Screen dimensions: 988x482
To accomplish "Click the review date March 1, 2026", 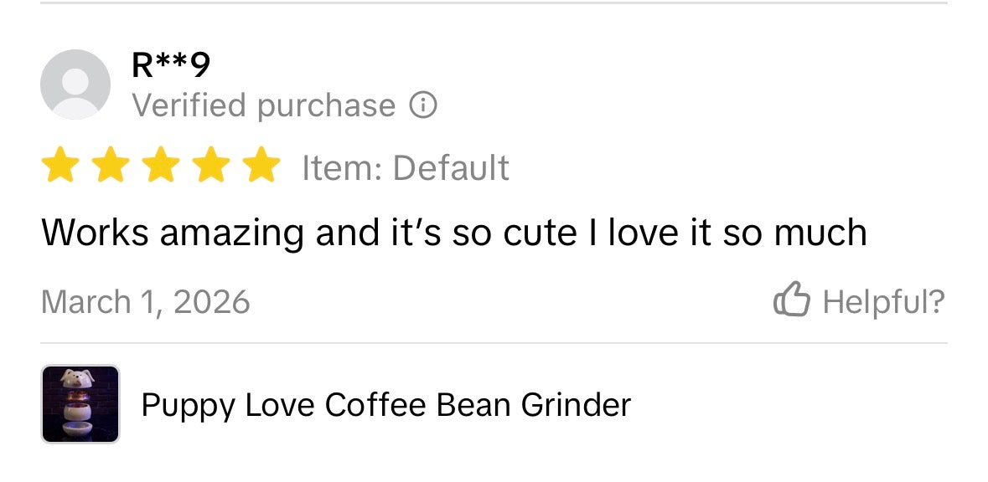I will [145, 301].
